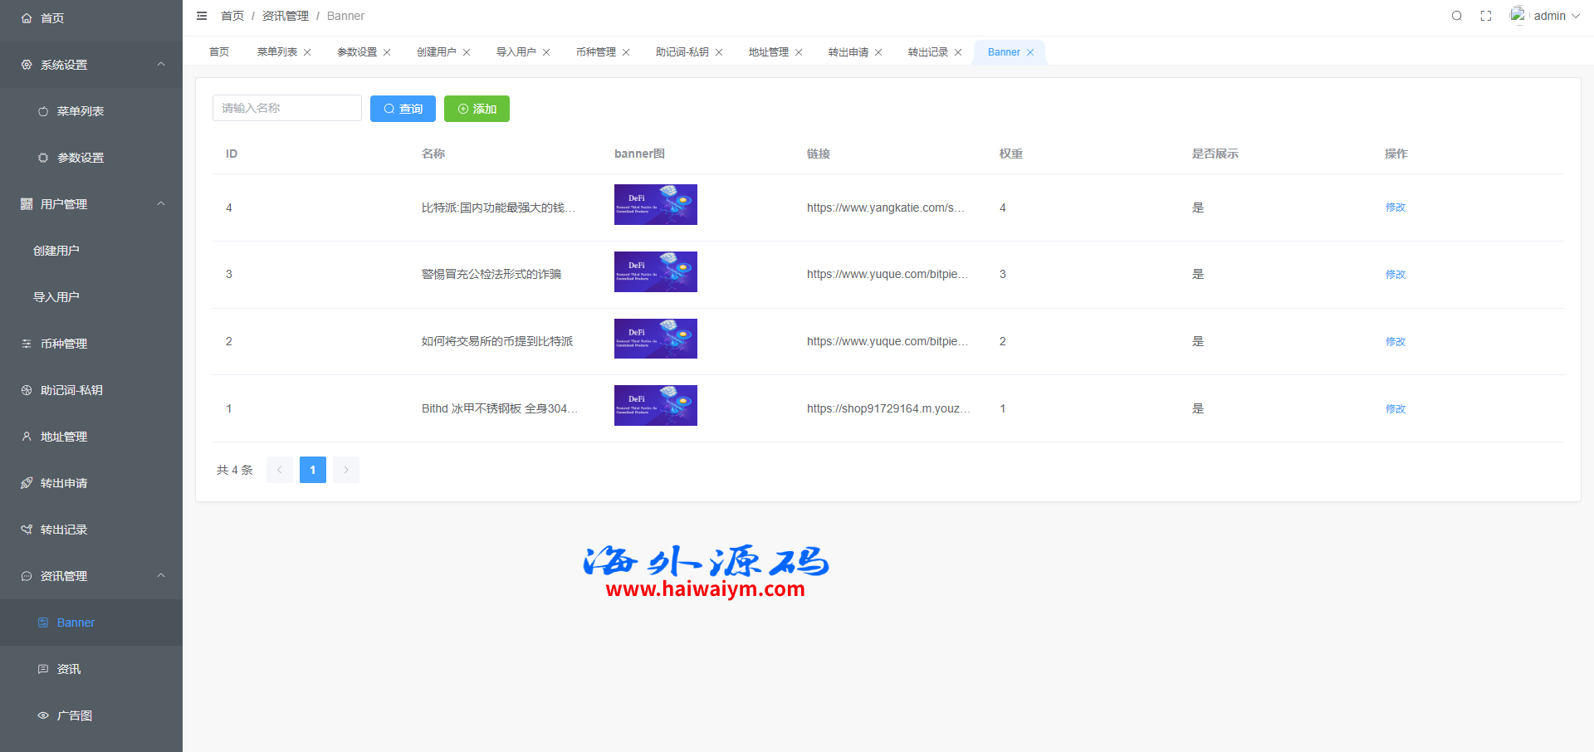Click the hamburger menu collapse icon
This screenshot has width=1594, height=752.
(x=202, y=16)
